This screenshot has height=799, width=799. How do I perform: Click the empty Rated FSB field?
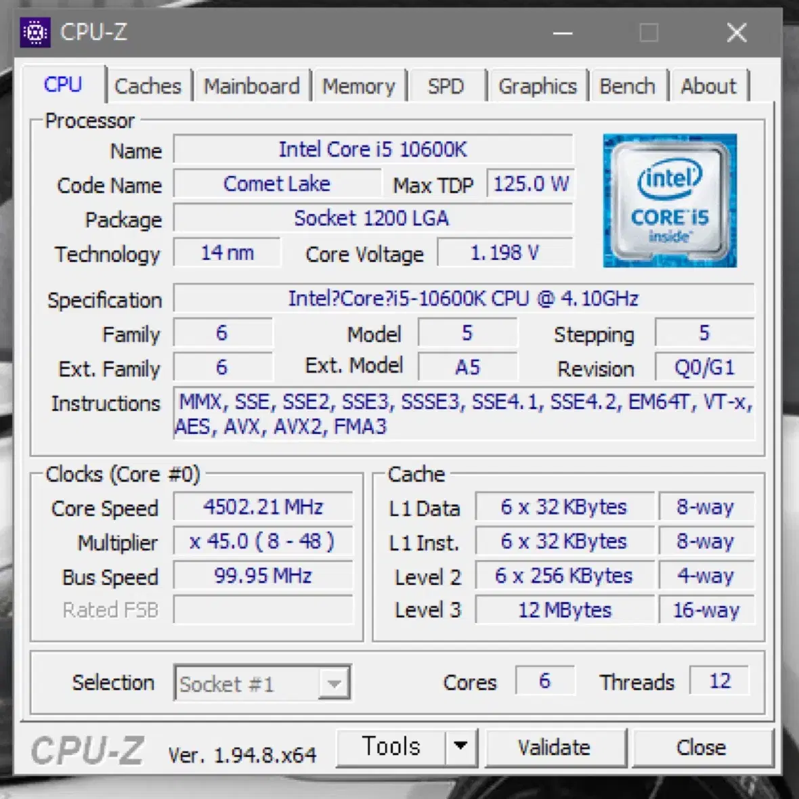(x=263, y=610)
